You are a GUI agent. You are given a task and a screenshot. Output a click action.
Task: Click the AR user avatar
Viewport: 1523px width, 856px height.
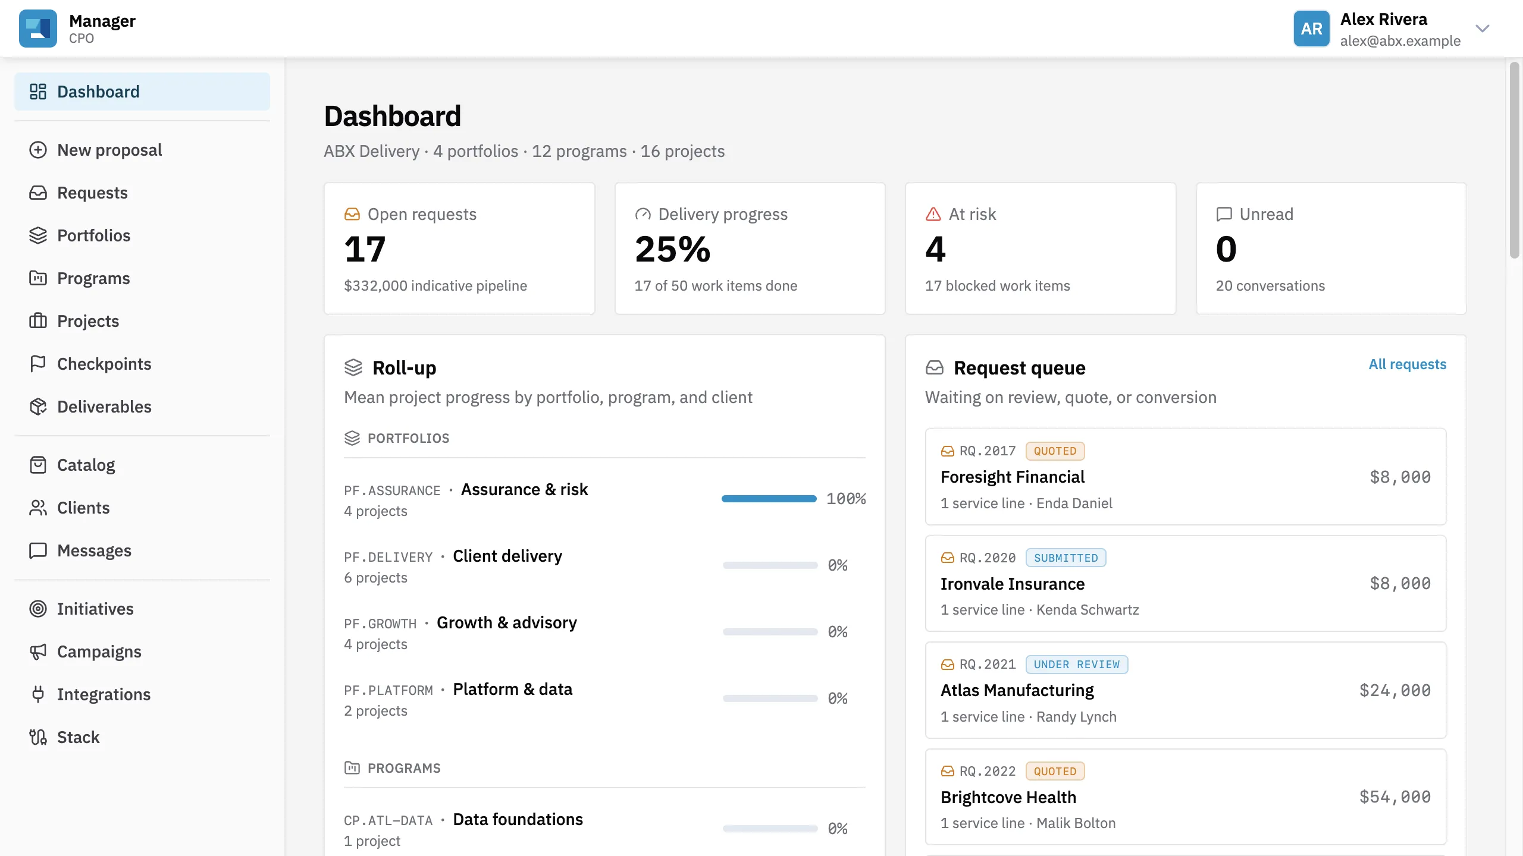pos(1311,29)
